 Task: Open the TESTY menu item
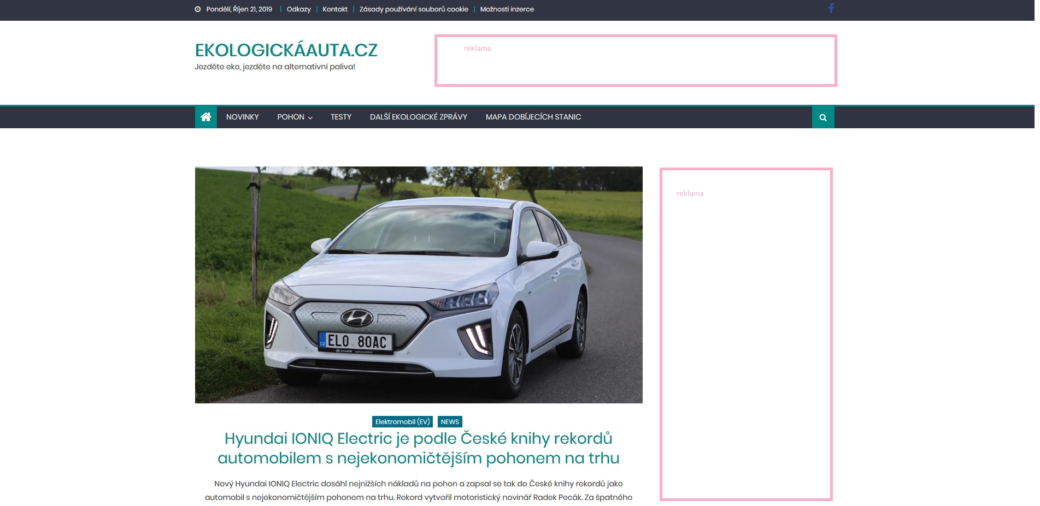[x=341, y=117]
